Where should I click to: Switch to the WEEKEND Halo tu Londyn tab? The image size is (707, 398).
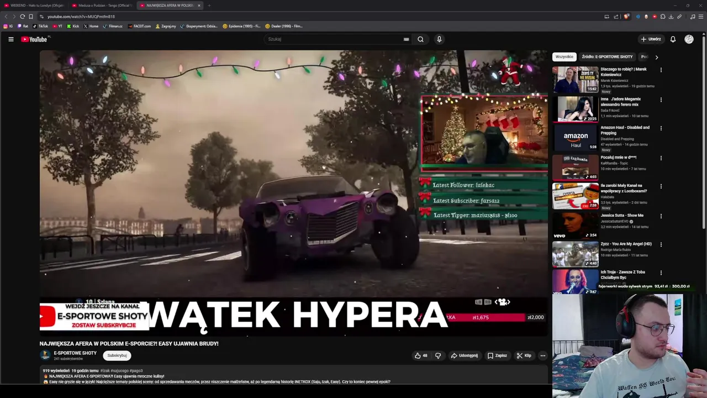tap(34, 6)
